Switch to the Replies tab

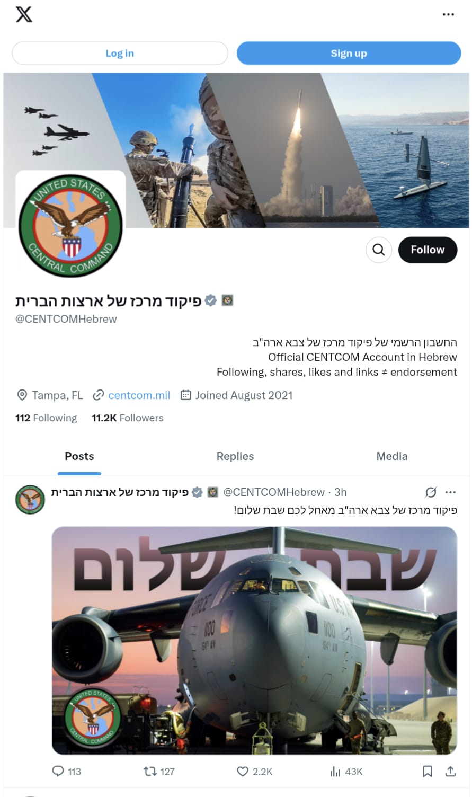235,456
